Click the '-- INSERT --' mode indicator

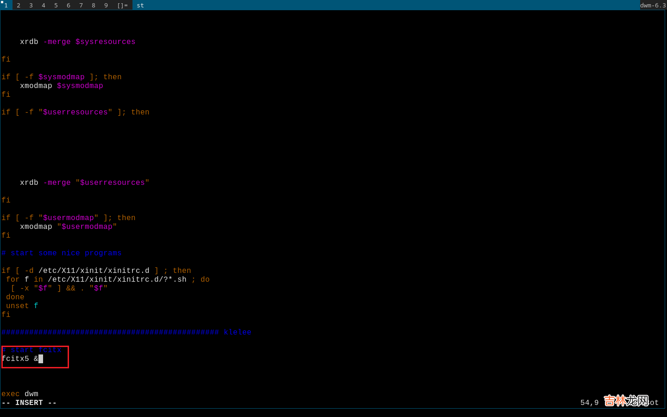click(29, 403)
